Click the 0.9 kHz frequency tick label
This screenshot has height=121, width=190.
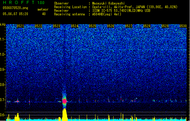(x=3, y=70)
